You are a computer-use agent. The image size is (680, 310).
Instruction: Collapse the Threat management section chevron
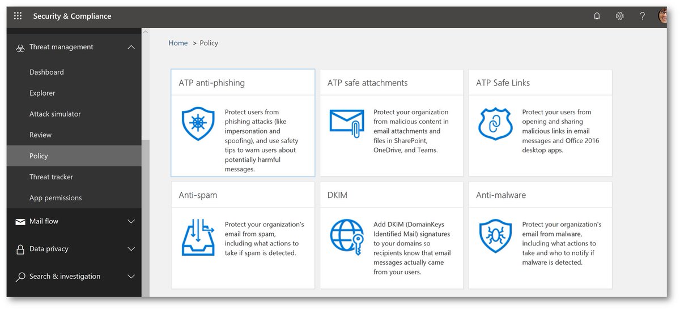131,47
